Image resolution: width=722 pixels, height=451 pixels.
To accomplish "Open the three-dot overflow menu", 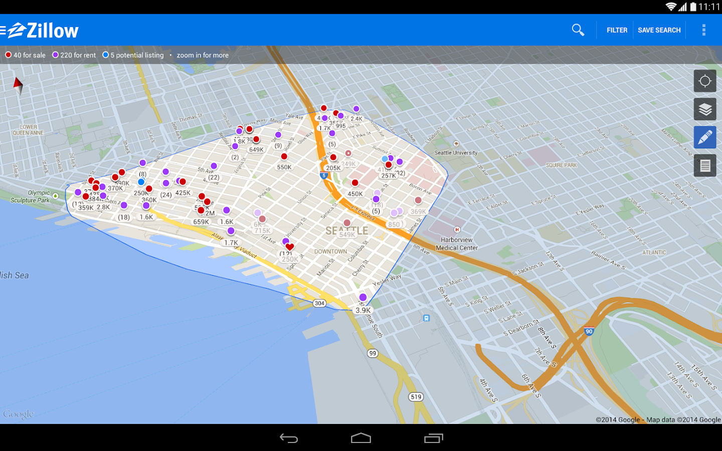I will click(x=704, y=30).
